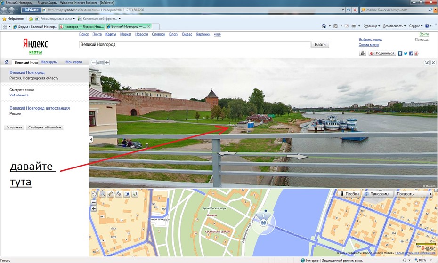
Task: Open Рекомендуемые узлы dropdown
Action: [x=55, y=19]
